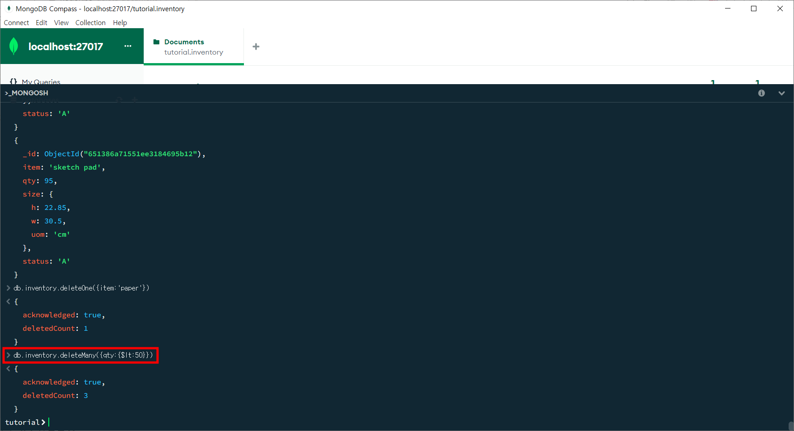794x431 pixels.
Task: Click the item 'sketch pad' line
Action: pyautogui.click(x=64, y=167)
